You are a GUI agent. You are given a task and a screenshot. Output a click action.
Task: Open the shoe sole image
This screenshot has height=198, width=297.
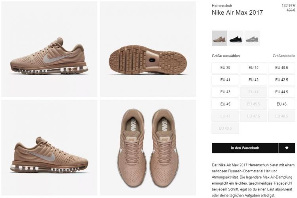148,49
